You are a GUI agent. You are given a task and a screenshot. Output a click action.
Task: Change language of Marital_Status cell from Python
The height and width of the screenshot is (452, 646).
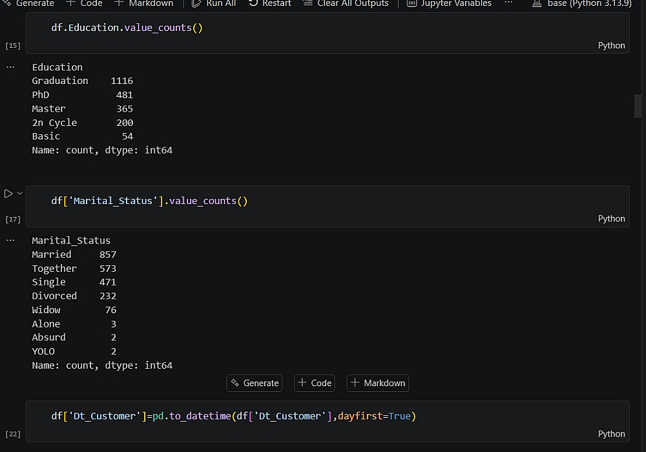611,218
